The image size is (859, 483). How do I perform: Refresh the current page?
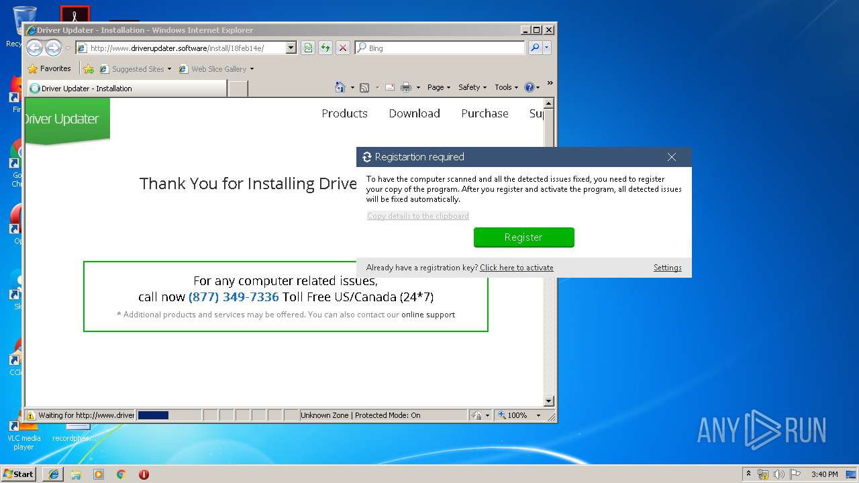(325, 48)
